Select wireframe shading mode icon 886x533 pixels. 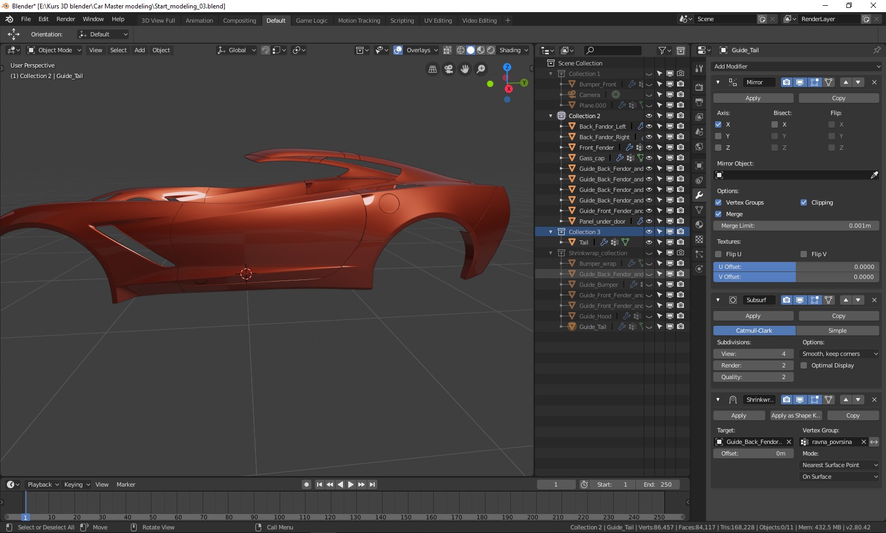[461, 50]
